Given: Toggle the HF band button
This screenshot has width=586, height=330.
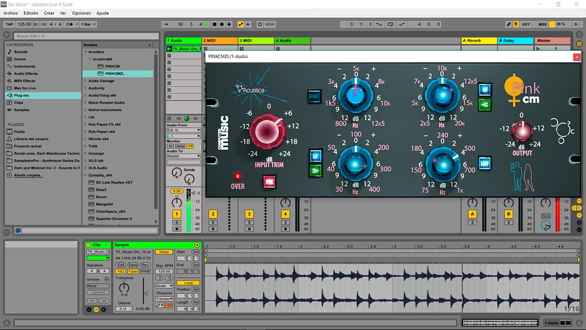Looking at the screenshot, I should (485, 89).
